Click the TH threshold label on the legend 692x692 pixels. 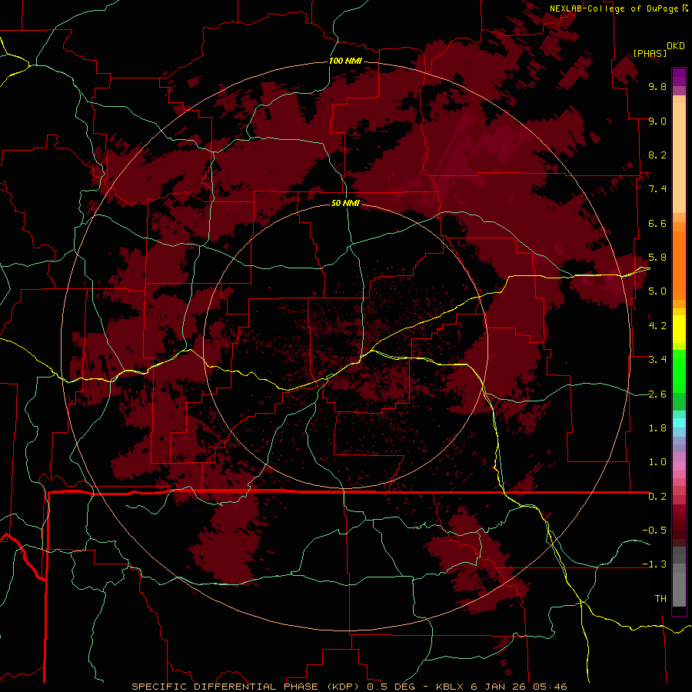click(660, 599)
